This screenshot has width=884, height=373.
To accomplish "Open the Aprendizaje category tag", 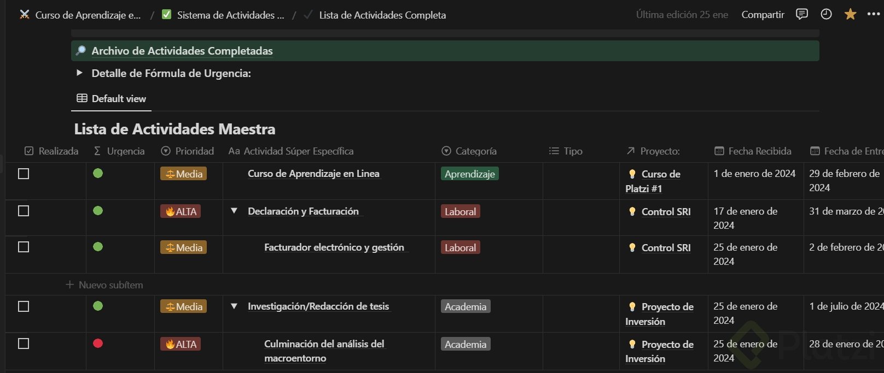I will pos(469,174).
